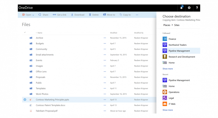This screenshot has width=218, height=118.
Task: Click the Proposals folder icon
Action: (31, 77)
